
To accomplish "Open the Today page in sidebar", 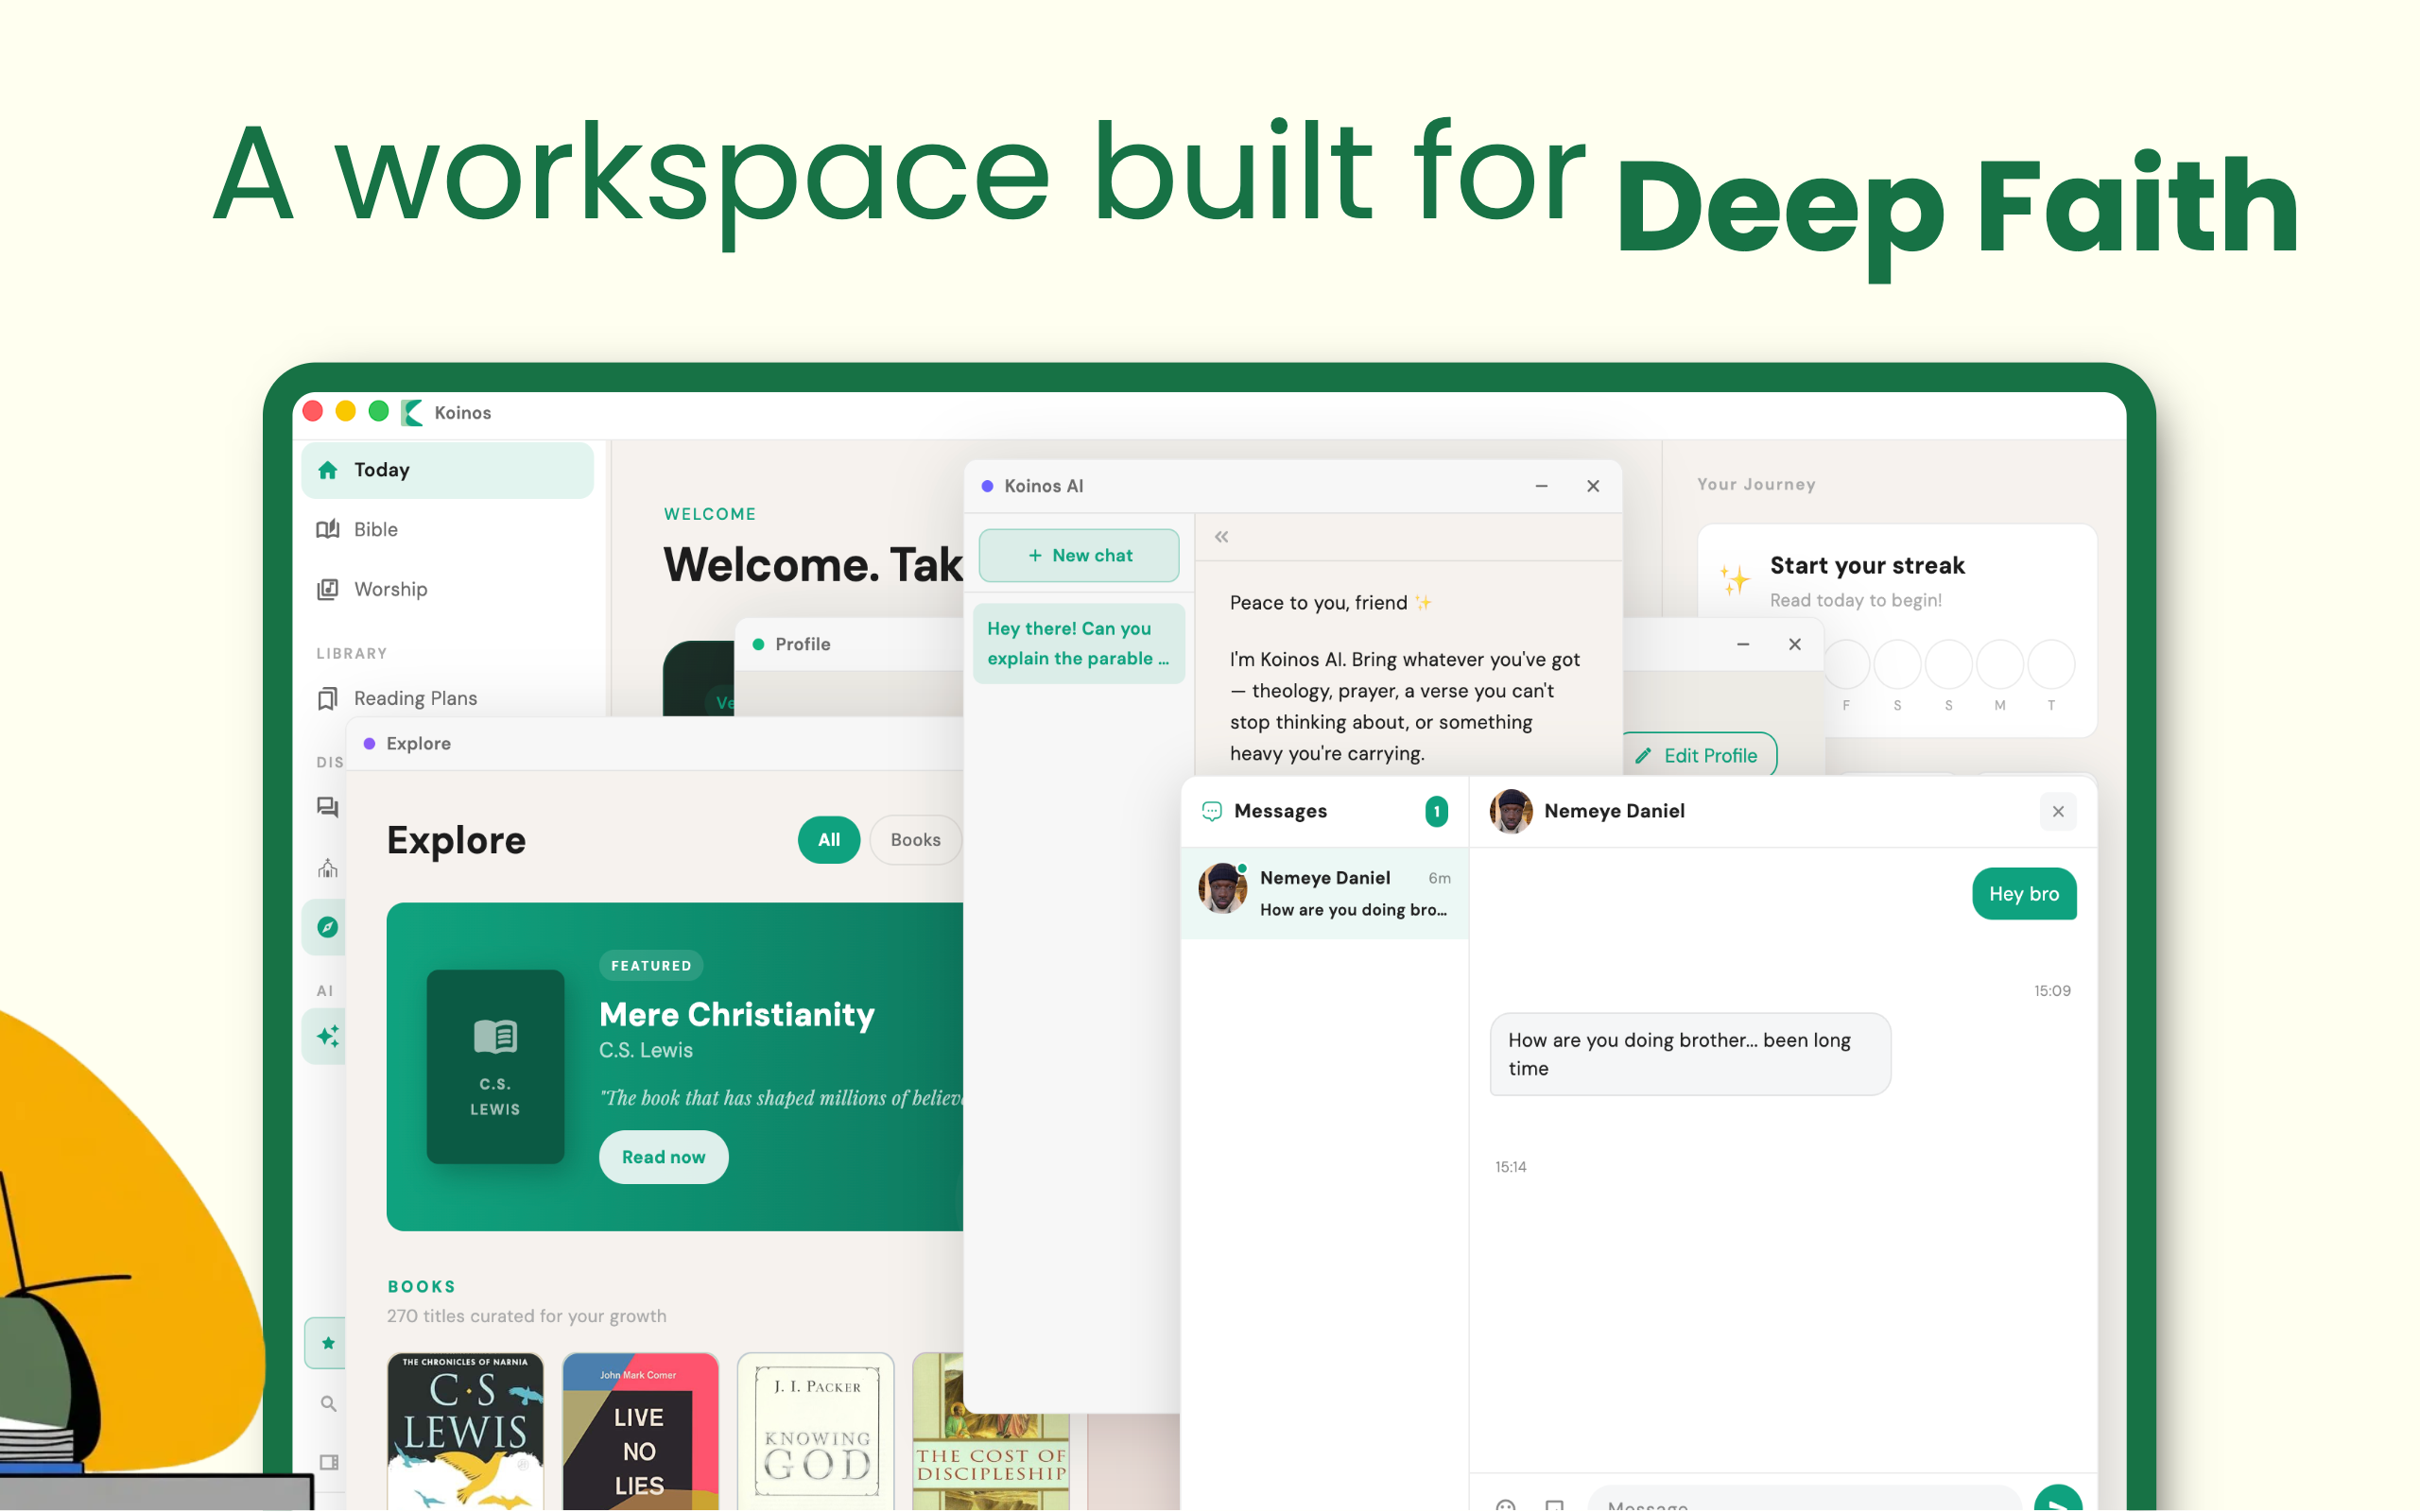I will [x=447, y=470].
